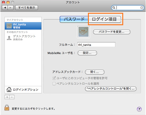Viewport: 146px width, 115px height.
Task: Click the guest account silhouette icon
Action: [9, 38]
